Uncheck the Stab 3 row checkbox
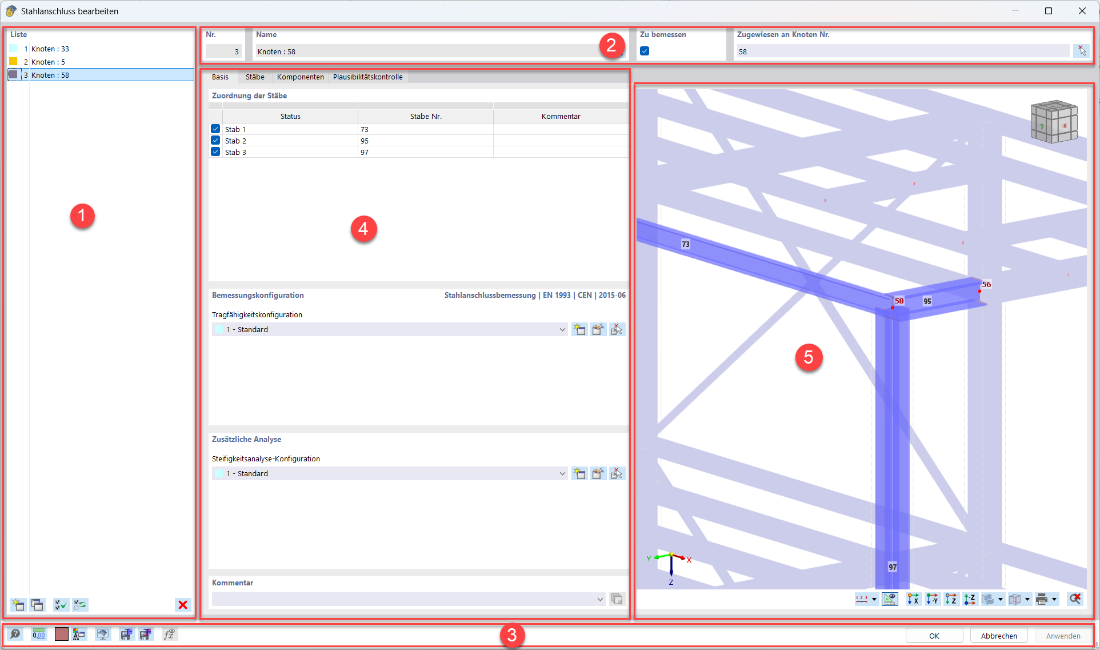The height and width of the screenshot is (650, 1100). tap(215, 152)
